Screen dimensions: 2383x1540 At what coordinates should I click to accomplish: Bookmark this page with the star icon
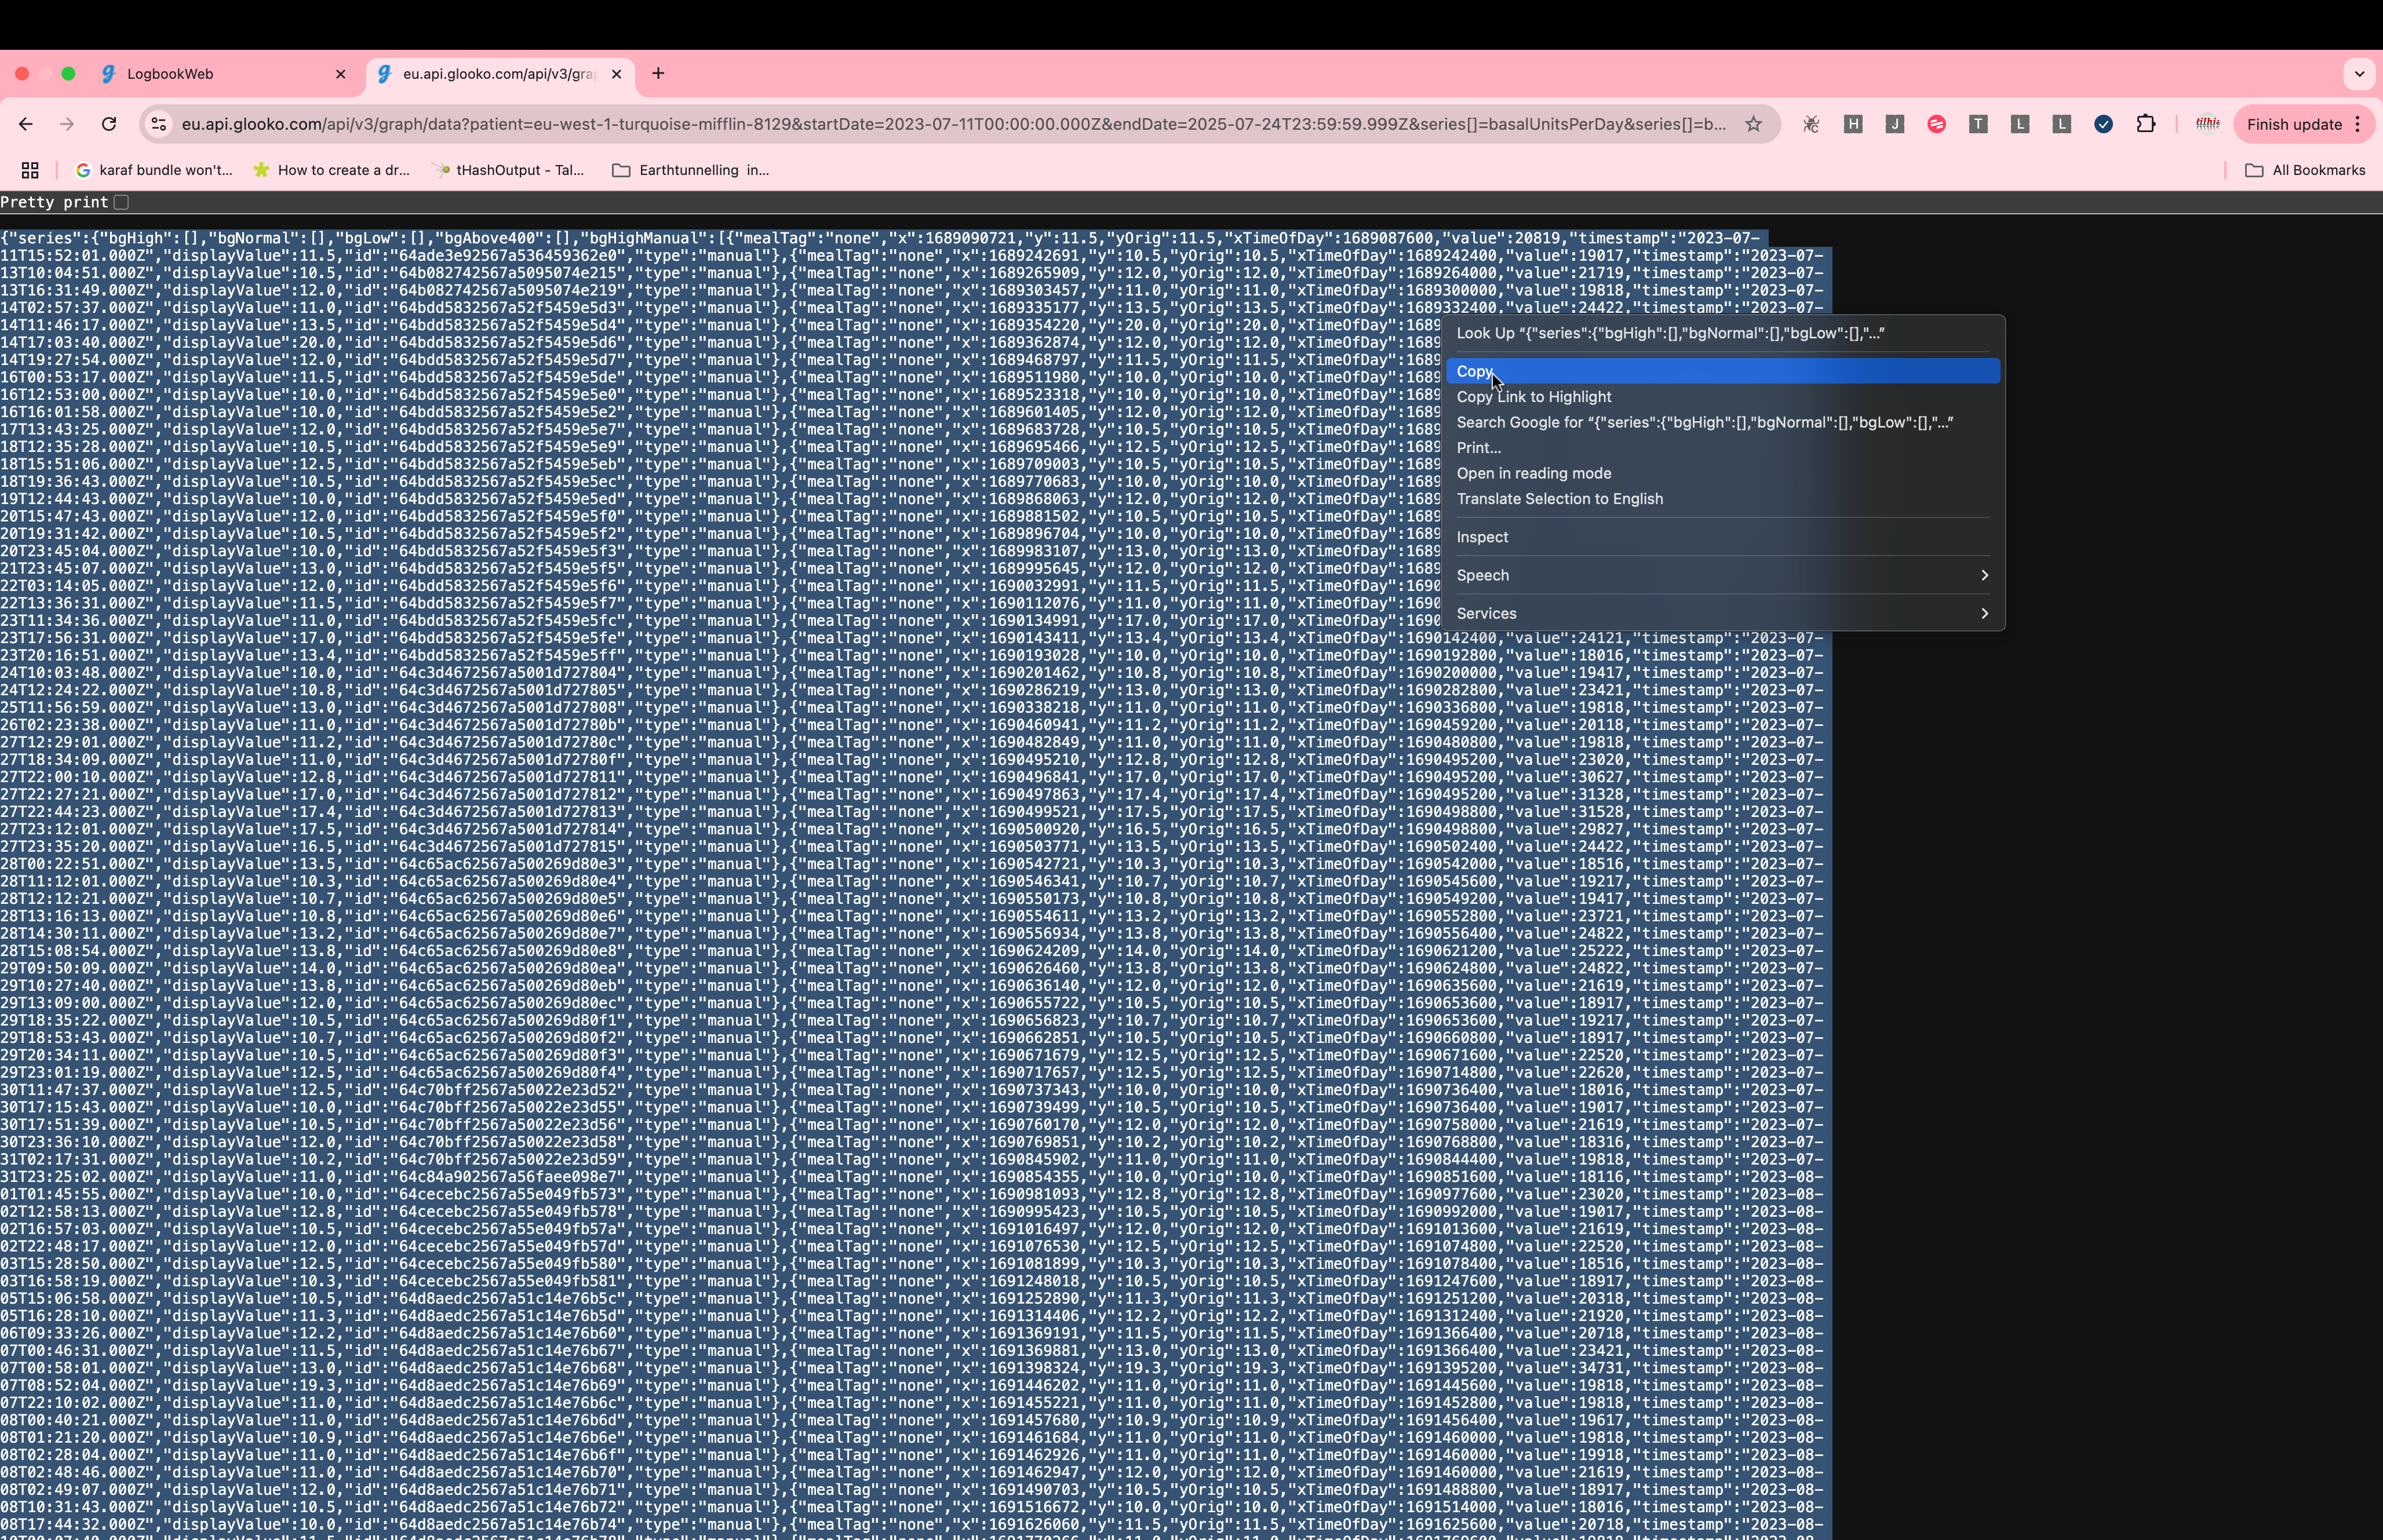pyautogui.click(x=1753, y=124)
